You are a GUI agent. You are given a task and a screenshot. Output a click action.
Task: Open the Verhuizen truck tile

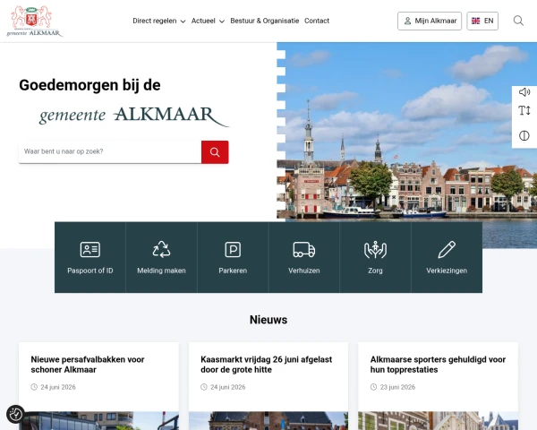(304, 257)
